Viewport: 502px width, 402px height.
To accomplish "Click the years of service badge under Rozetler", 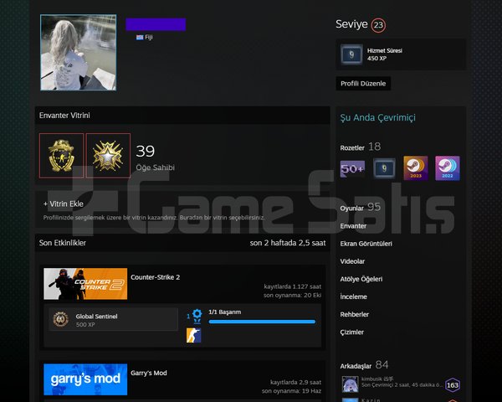I will (x=384, y=168).
